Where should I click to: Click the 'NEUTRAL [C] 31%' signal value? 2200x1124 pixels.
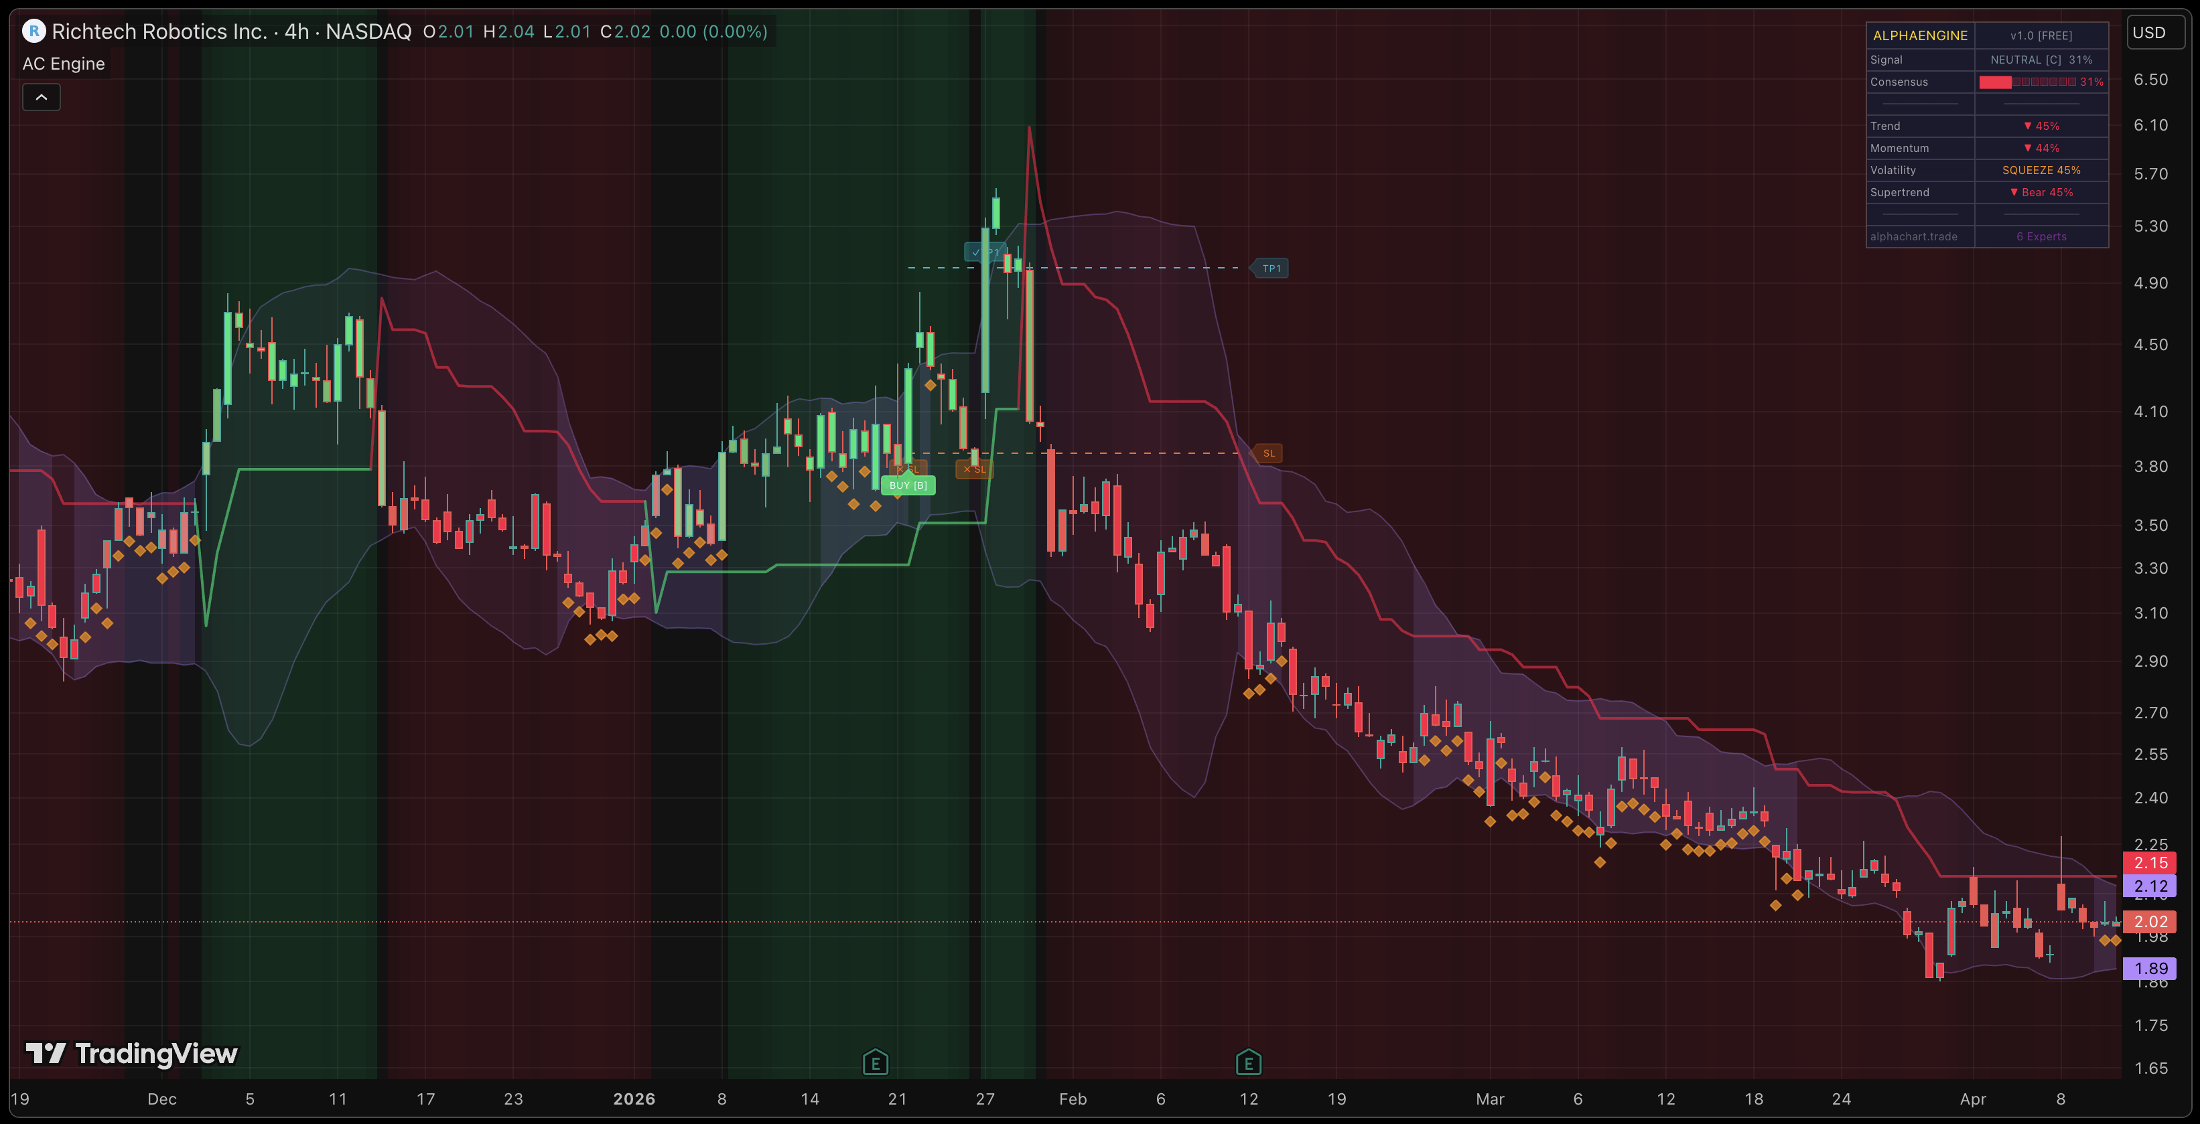click(2041, 60)
